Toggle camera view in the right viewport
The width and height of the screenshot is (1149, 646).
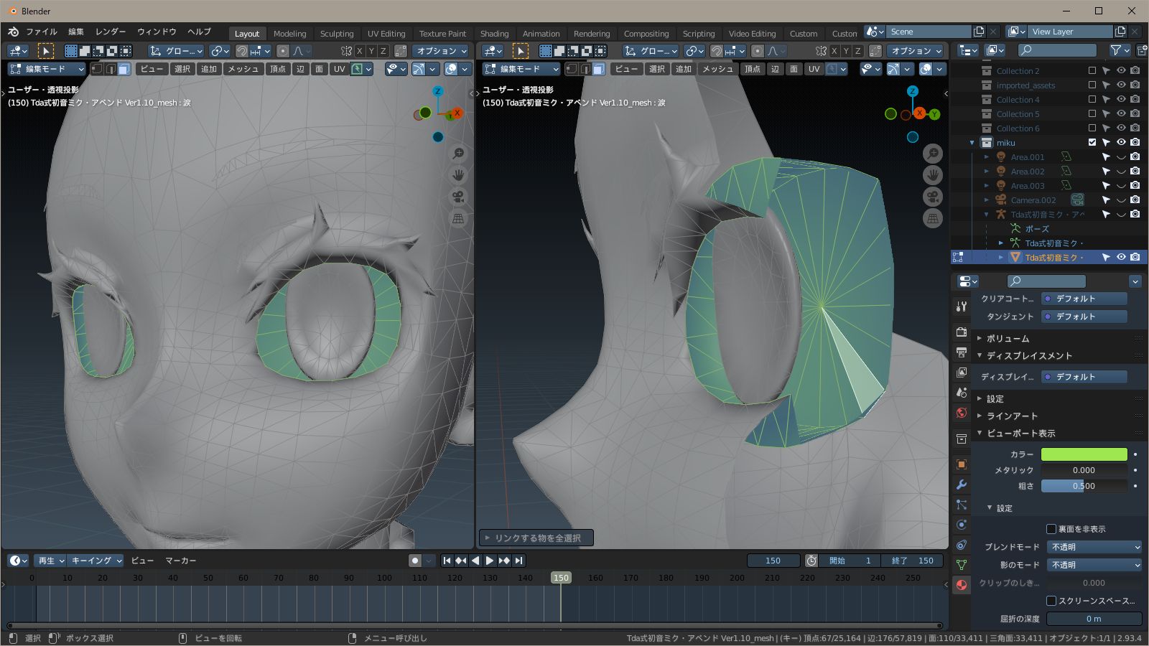pos(933,197)
